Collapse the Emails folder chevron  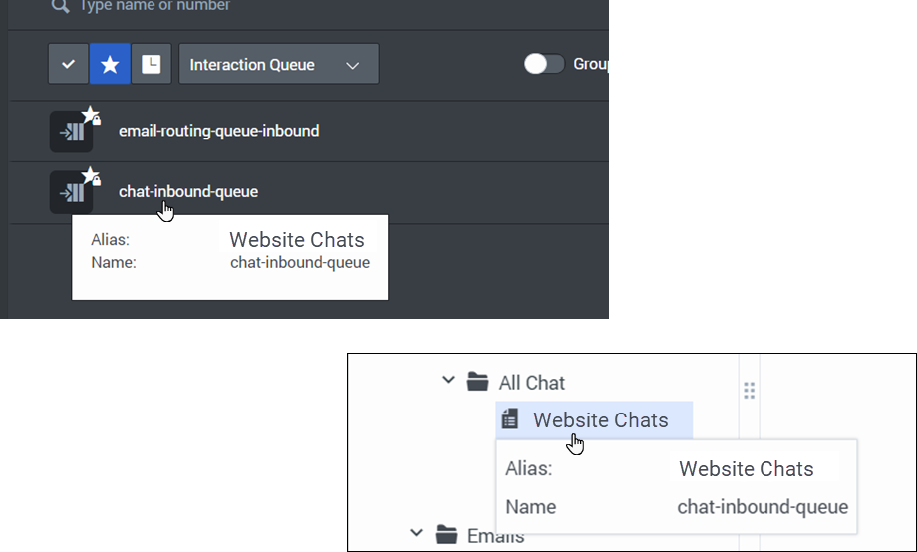(x=416, y=533)
